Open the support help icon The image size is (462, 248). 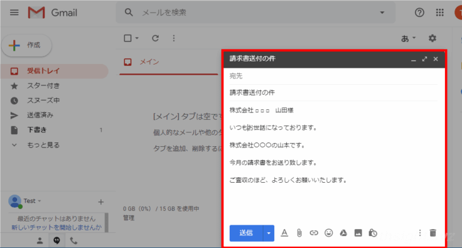coord(419,13)
